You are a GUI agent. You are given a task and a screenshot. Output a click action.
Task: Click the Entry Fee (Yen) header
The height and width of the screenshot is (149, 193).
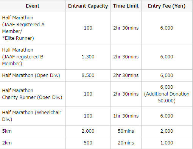click(x=167, y=6)
